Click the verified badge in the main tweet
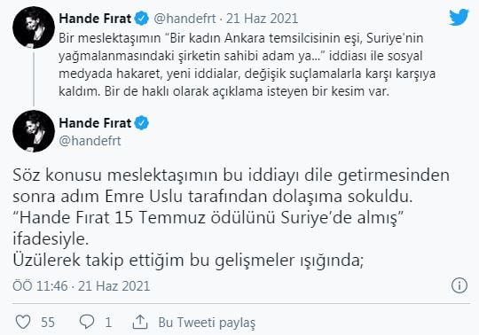 click(142, 123)
